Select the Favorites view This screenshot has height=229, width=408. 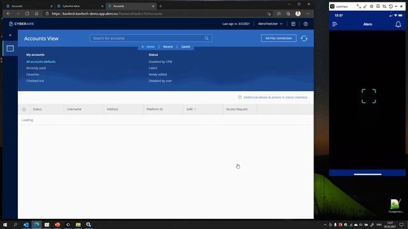(33, 74)
